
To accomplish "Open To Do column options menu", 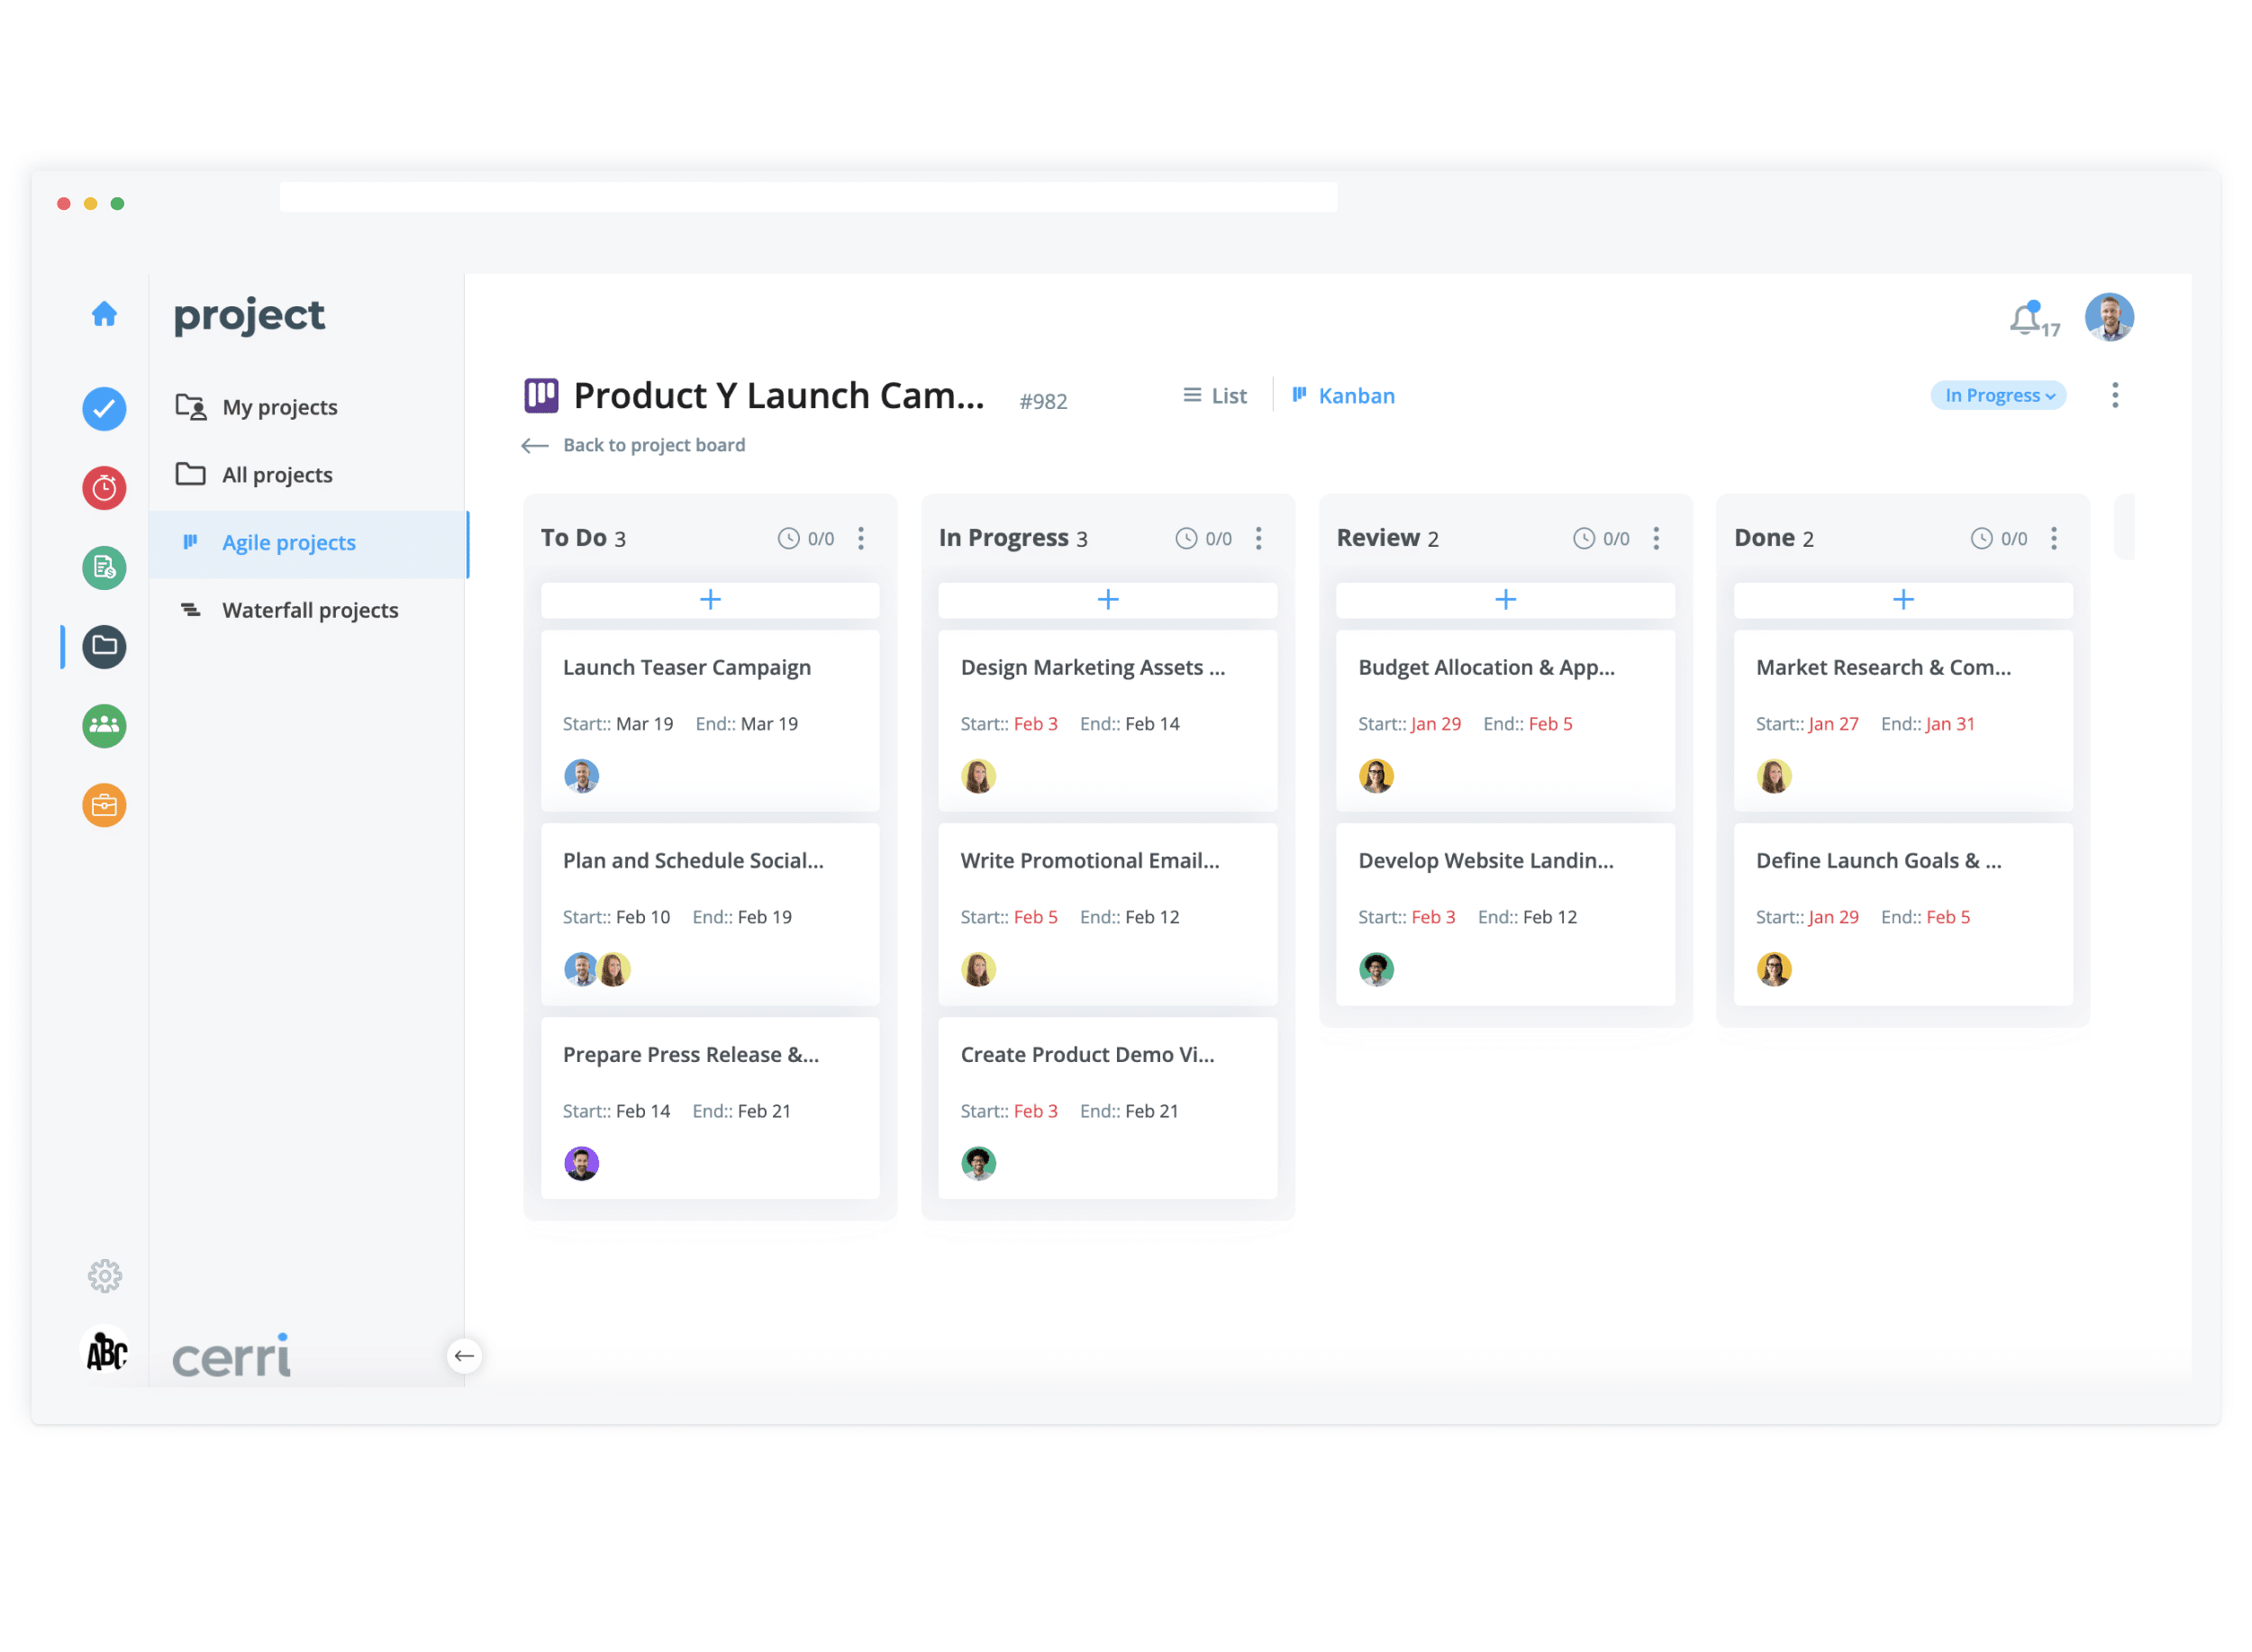I will (861, 539).
